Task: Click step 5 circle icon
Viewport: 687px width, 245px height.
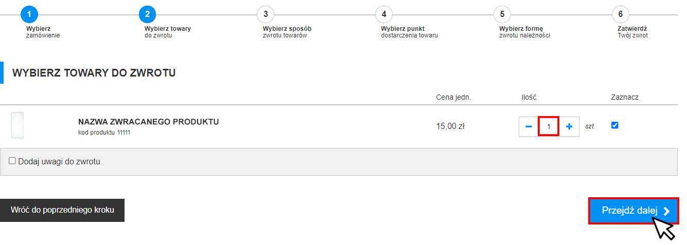Action: (x=502, y=14)
